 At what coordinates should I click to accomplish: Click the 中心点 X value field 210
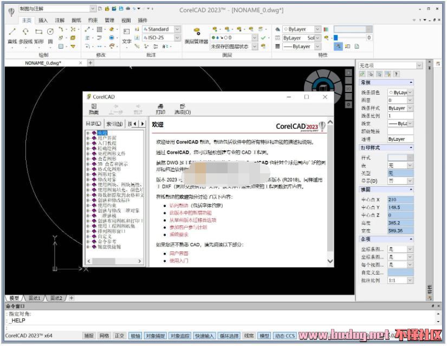point(400,199)
